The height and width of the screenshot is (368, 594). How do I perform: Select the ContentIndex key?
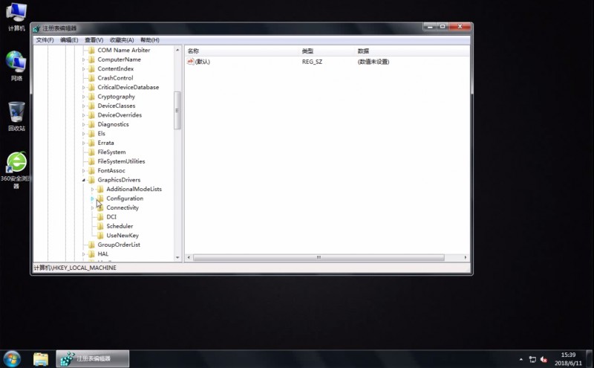click(x=116, y=68)
